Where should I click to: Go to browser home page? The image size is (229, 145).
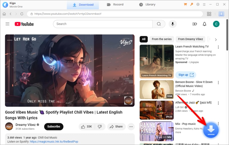[x=4, y=14]
